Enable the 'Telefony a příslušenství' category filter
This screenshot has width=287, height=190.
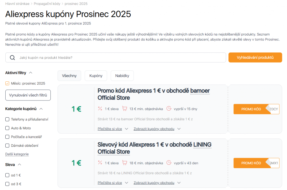[x=7, y=119]
